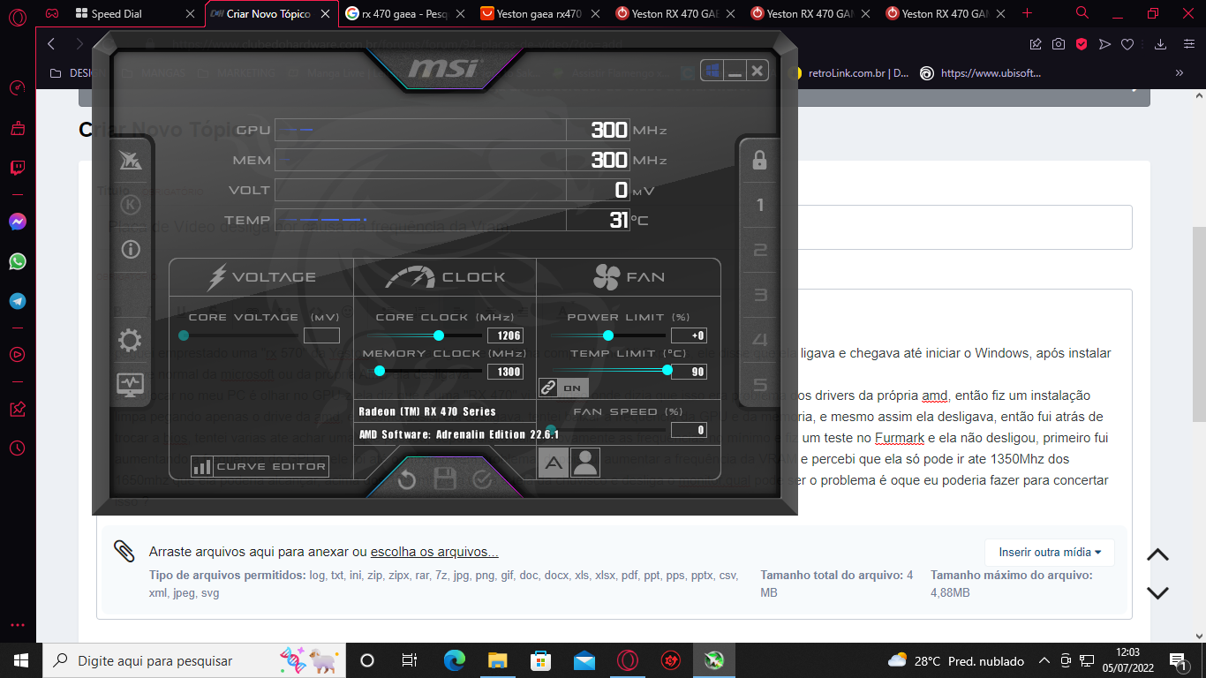Viewport: 1206px width, 678px height.
Task: Click the Core Voltage value field
Action: coord(321,335)
